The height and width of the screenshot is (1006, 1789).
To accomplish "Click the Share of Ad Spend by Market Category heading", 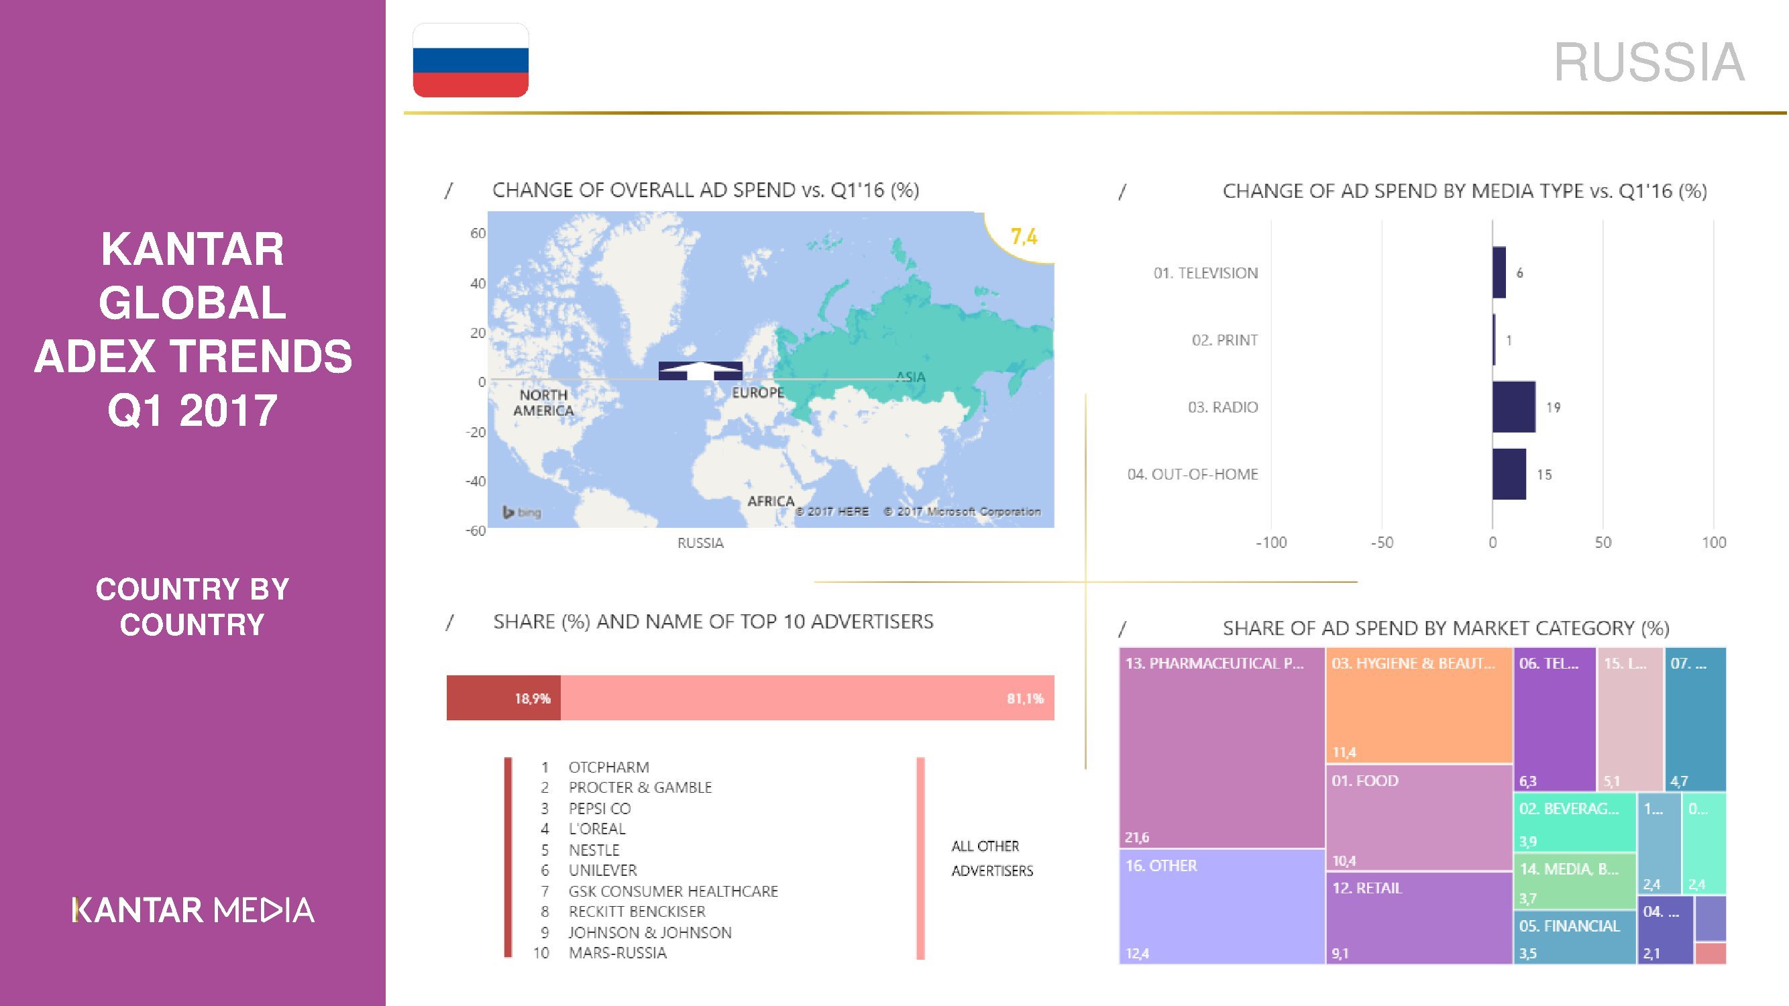I will point(1446,628).
